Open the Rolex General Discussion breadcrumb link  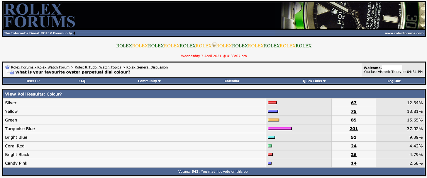coord(147,67)
